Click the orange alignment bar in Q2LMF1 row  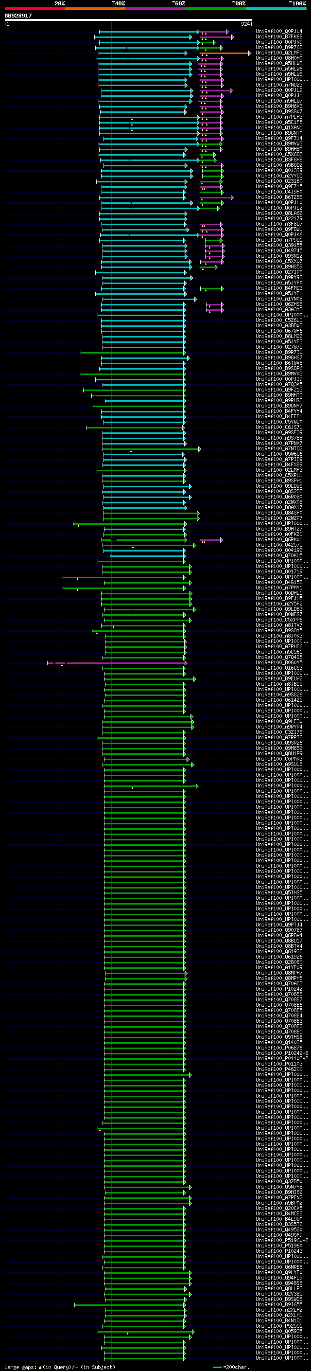pos(225,53)
